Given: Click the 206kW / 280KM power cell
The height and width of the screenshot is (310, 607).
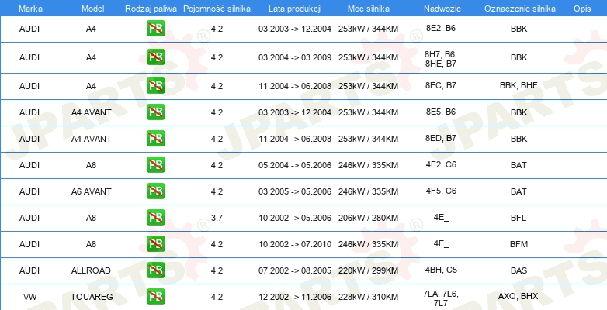Looking at the screenshot, I should click(368, 218).
